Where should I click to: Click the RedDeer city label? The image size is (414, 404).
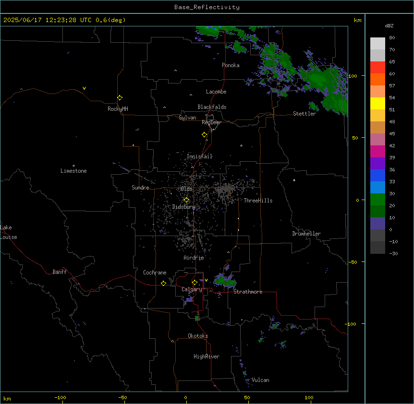coord(211,122)
